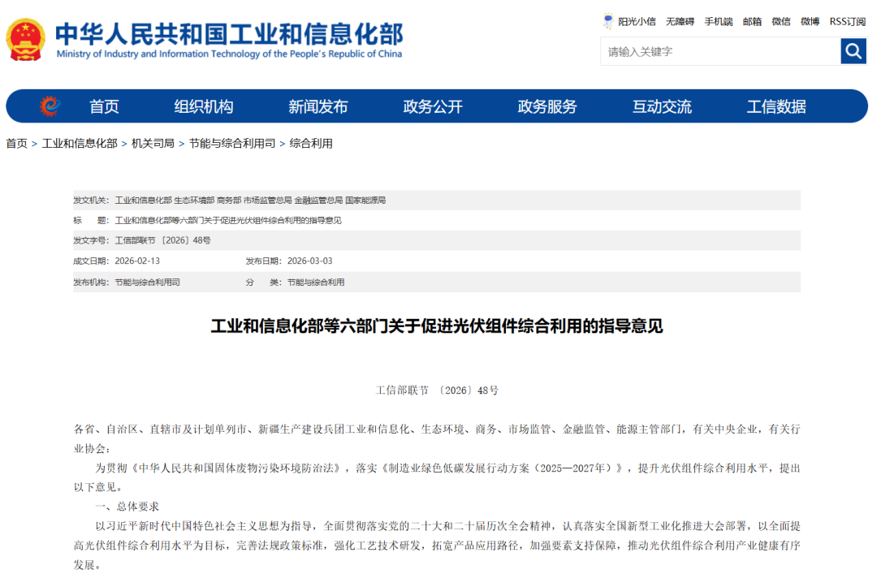Viewport: 877px width, 574px height.
Task: Open the 首页 navigation tab
Action: 104,106
